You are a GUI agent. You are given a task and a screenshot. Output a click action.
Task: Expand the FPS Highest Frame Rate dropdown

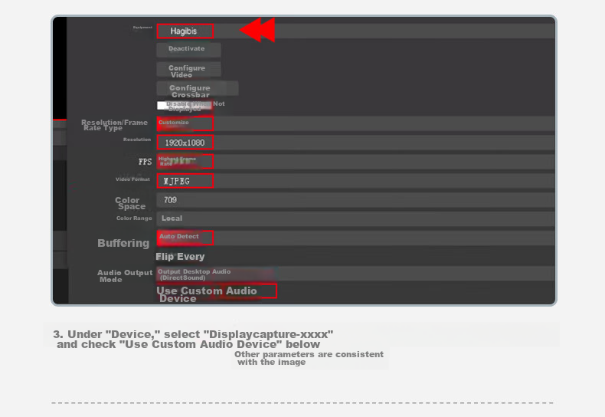tap(355, 162)
